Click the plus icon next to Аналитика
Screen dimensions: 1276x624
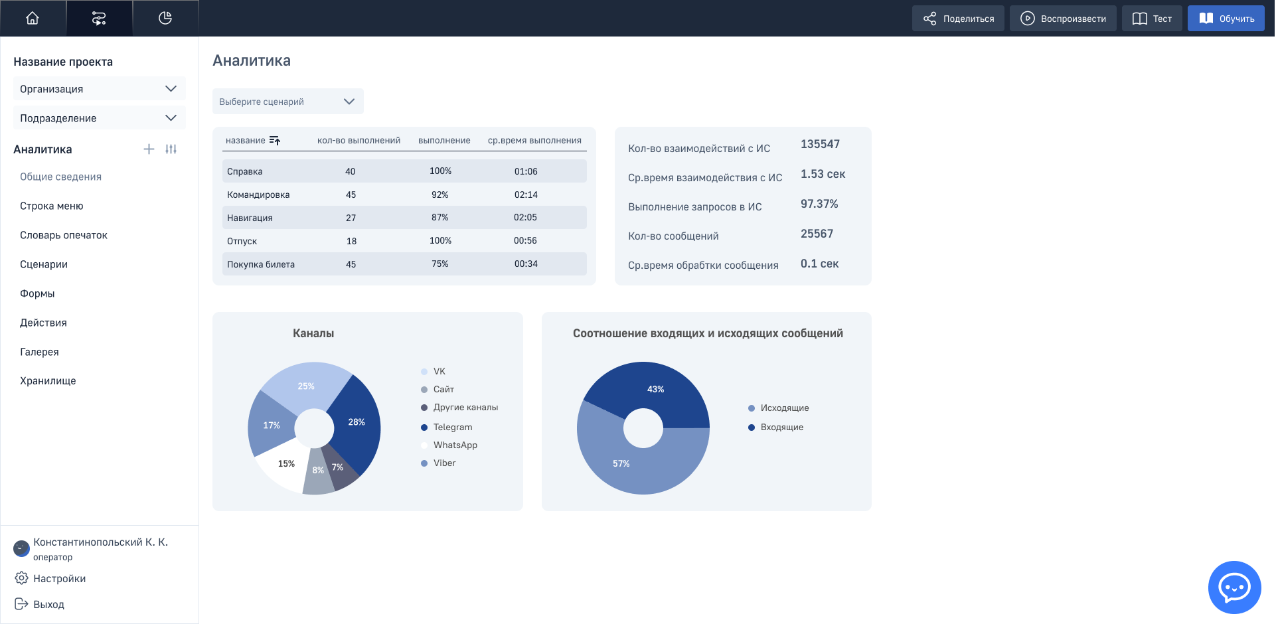coord(149,149)
